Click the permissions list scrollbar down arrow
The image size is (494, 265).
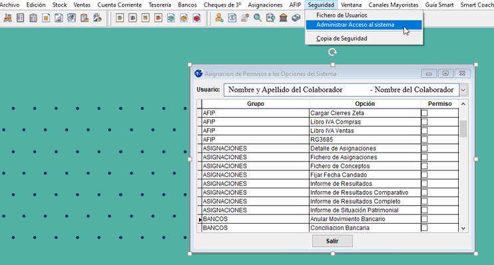(463, 228)
